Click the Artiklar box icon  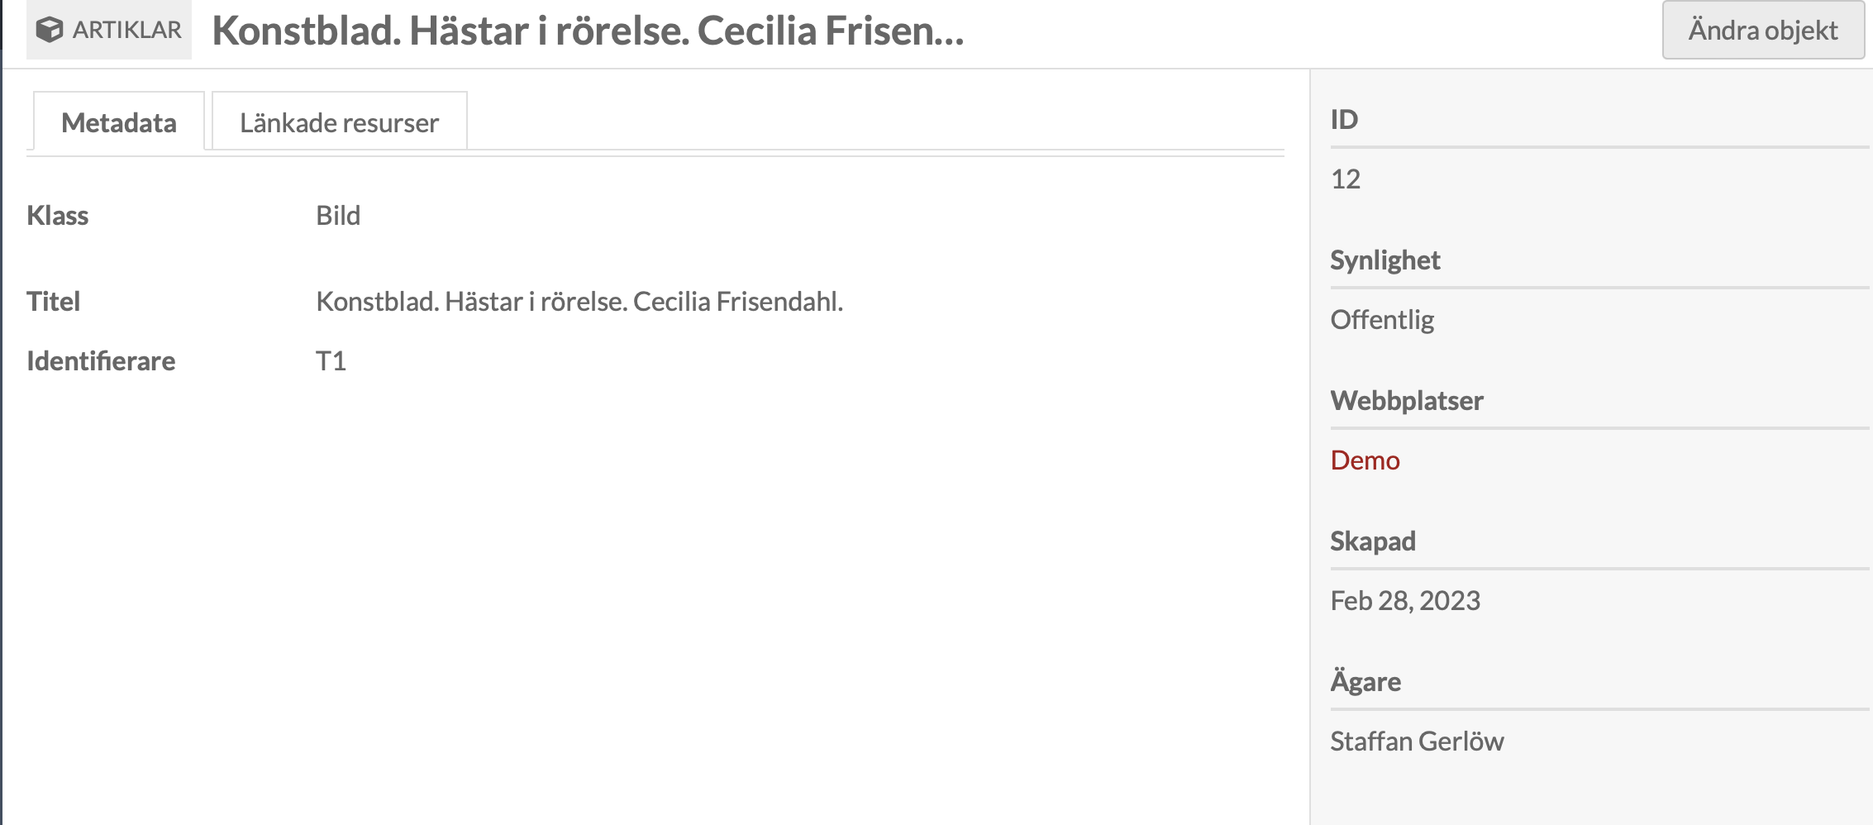tap(50, 30)
